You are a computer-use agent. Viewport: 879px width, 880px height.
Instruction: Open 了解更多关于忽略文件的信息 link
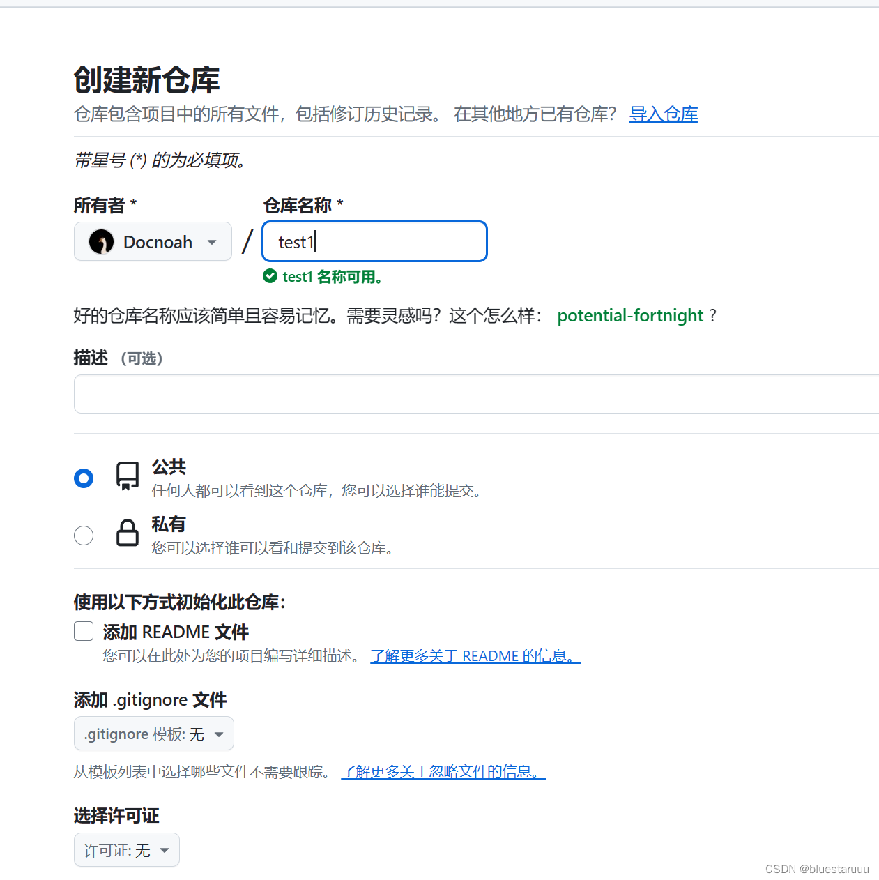click(443, 772)
